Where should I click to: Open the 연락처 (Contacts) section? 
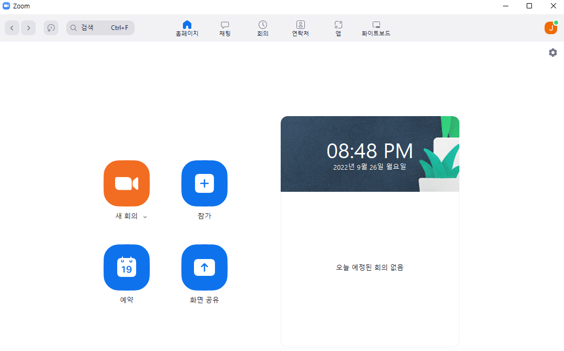pos(300,28)
